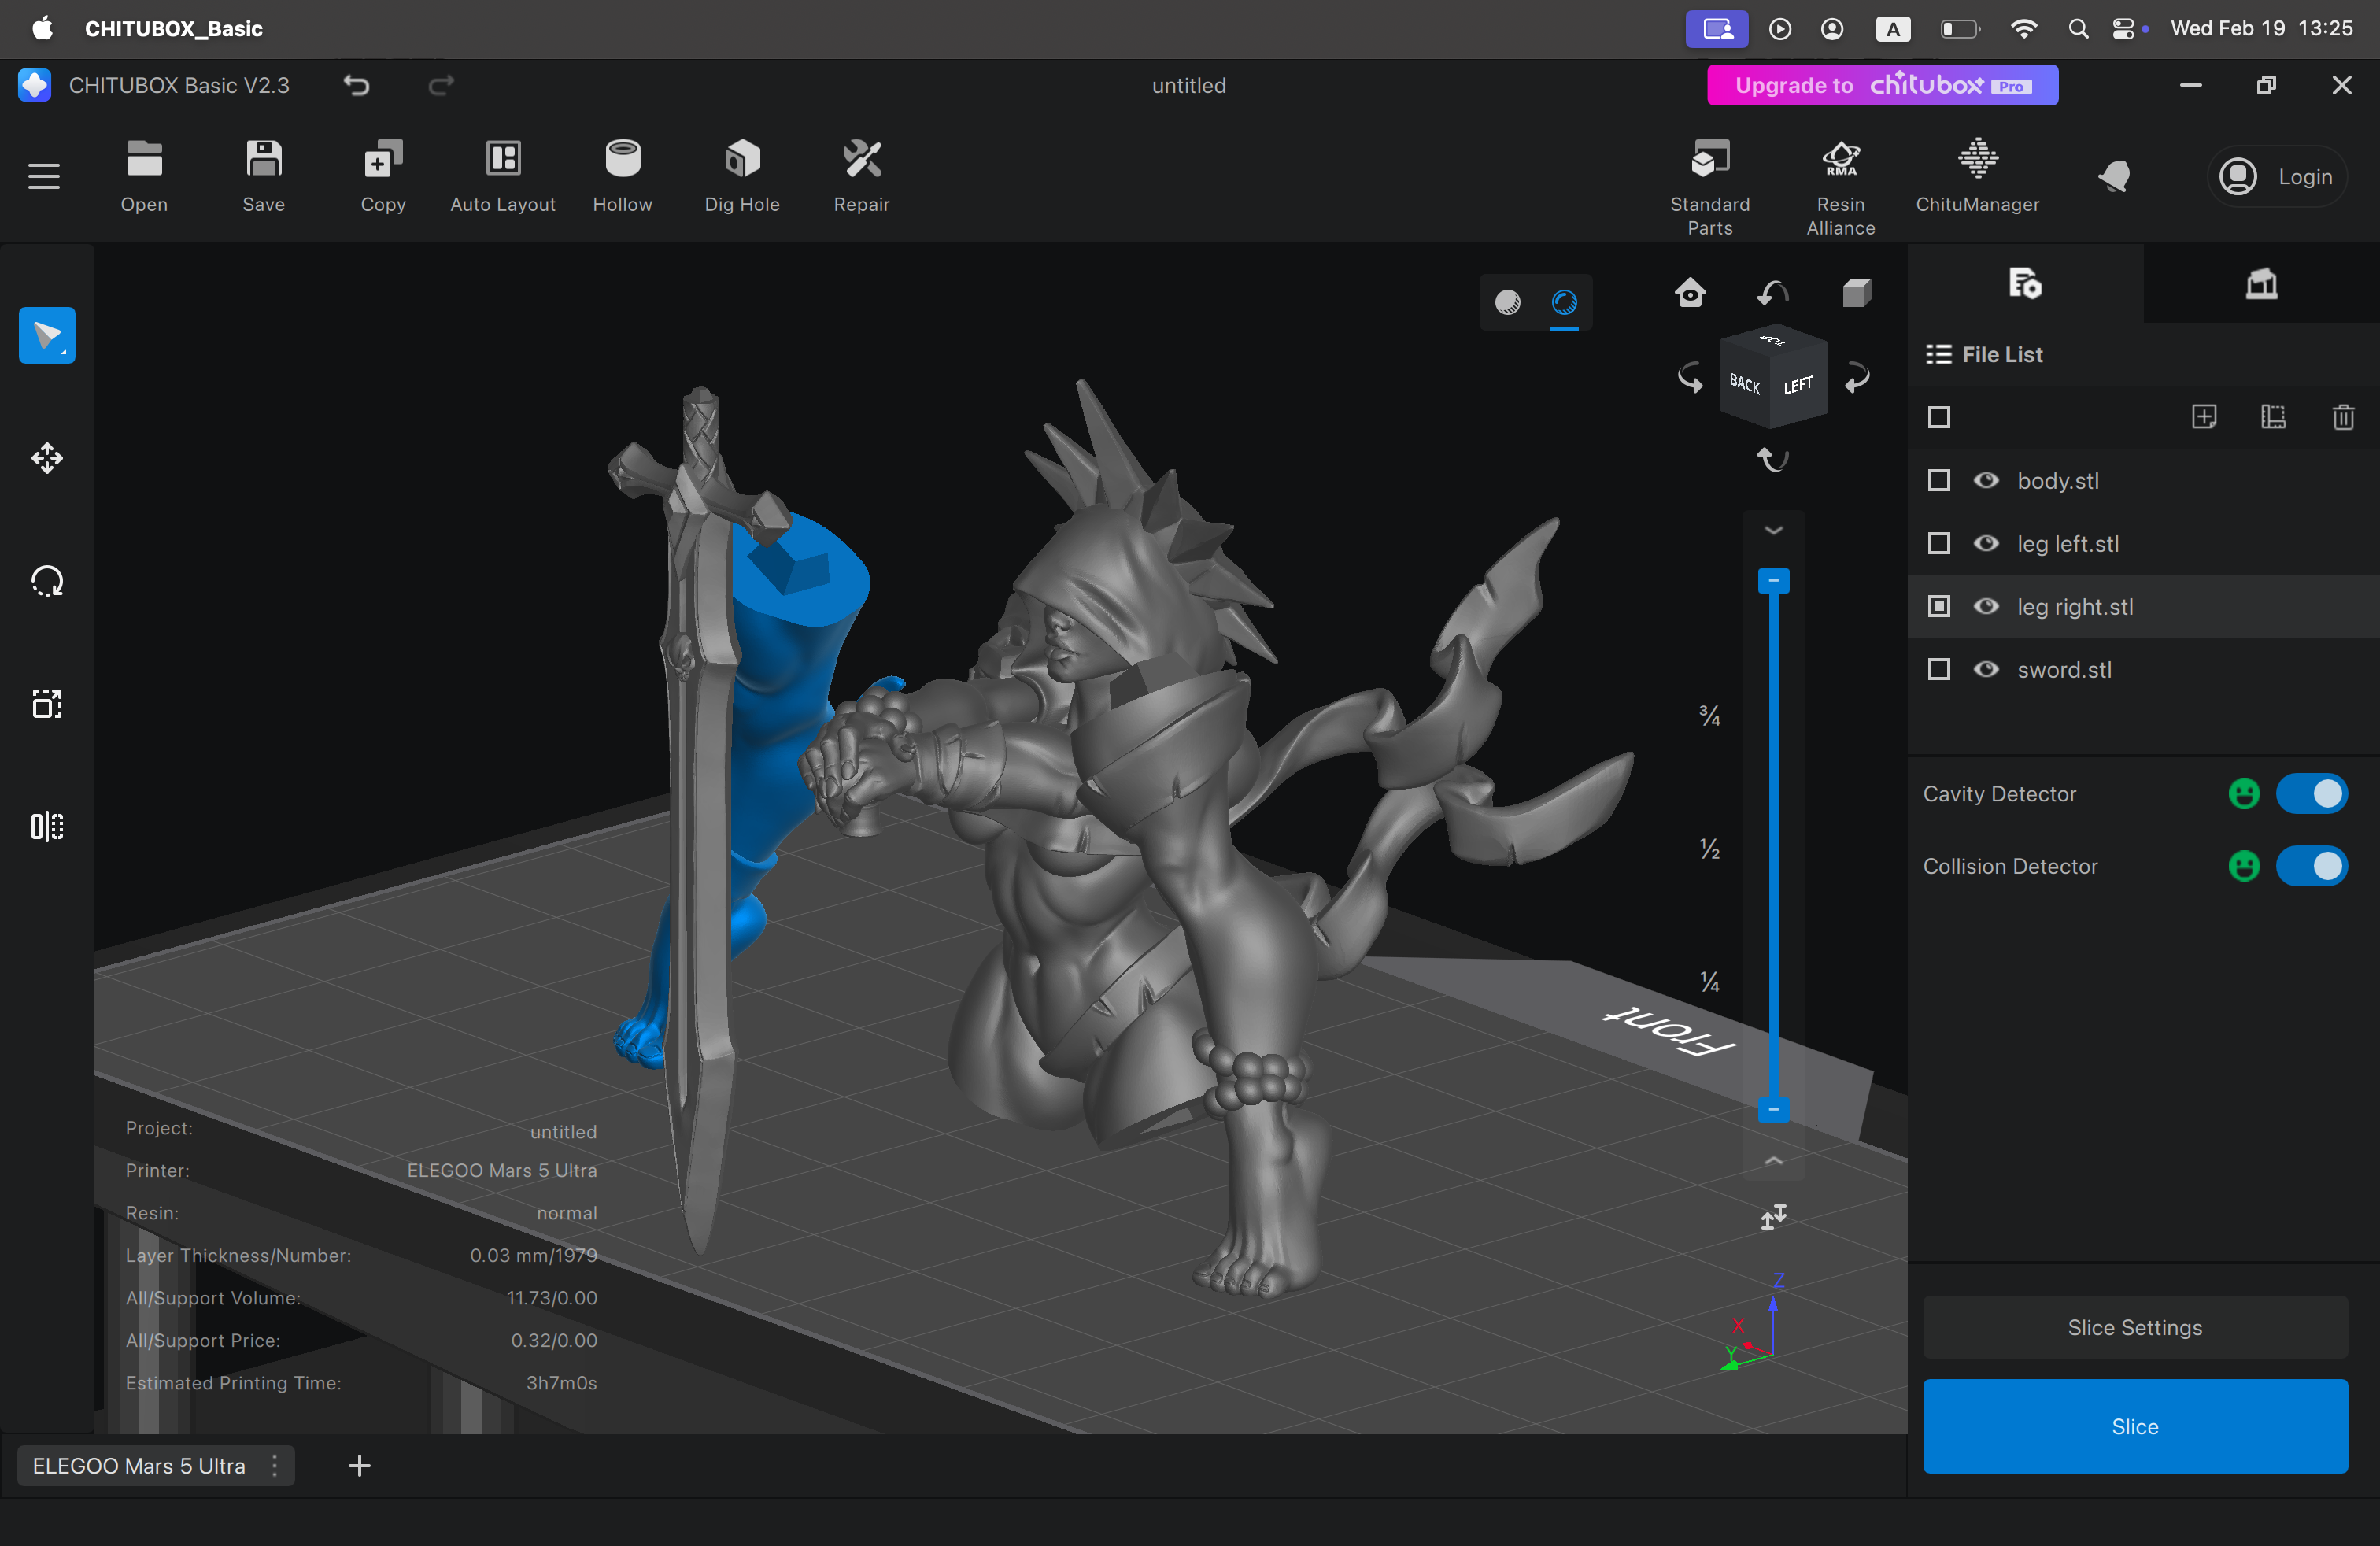Reset view with the home icon
Screen dimensions: 2380x1546
coord(1690,293)
